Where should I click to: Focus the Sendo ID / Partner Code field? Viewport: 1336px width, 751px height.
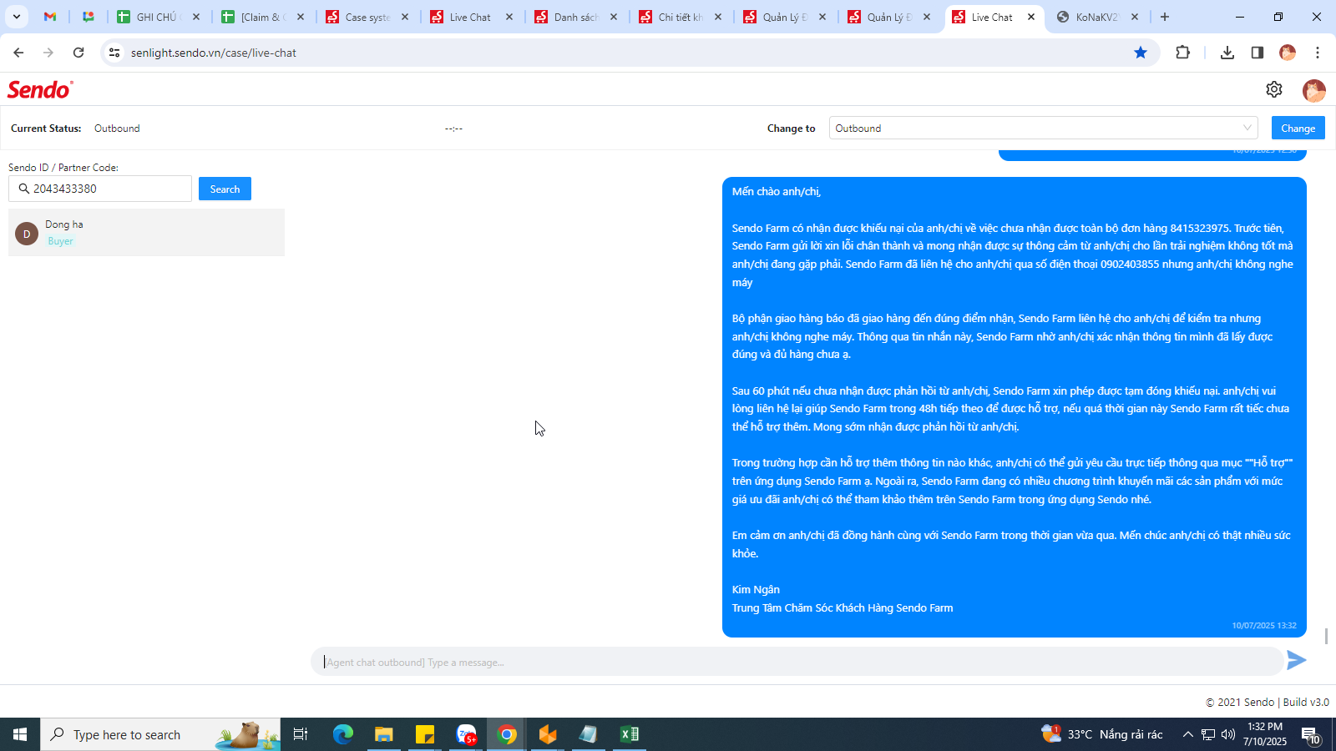pos(100,189)
